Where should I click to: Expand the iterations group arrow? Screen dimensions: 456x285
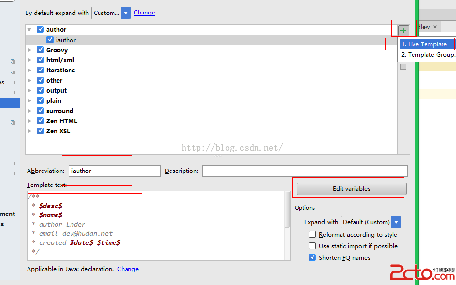click(29, 71)
